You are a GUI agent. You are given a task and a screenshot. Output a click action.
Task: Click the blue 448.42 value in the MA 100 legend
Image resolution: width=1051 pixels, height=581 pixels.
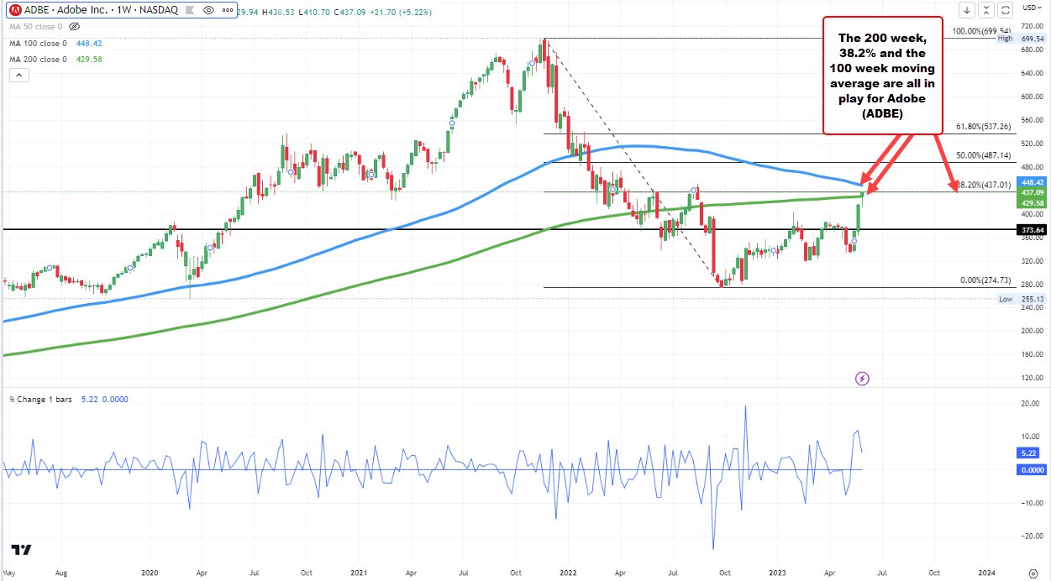click(x=88, y=44)
